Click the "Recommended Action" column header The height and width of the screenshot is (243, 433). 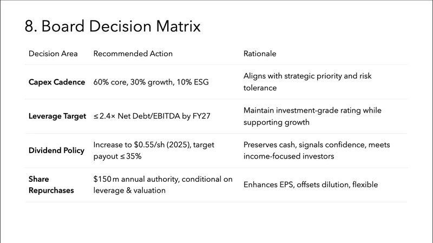tap(133, 54)
